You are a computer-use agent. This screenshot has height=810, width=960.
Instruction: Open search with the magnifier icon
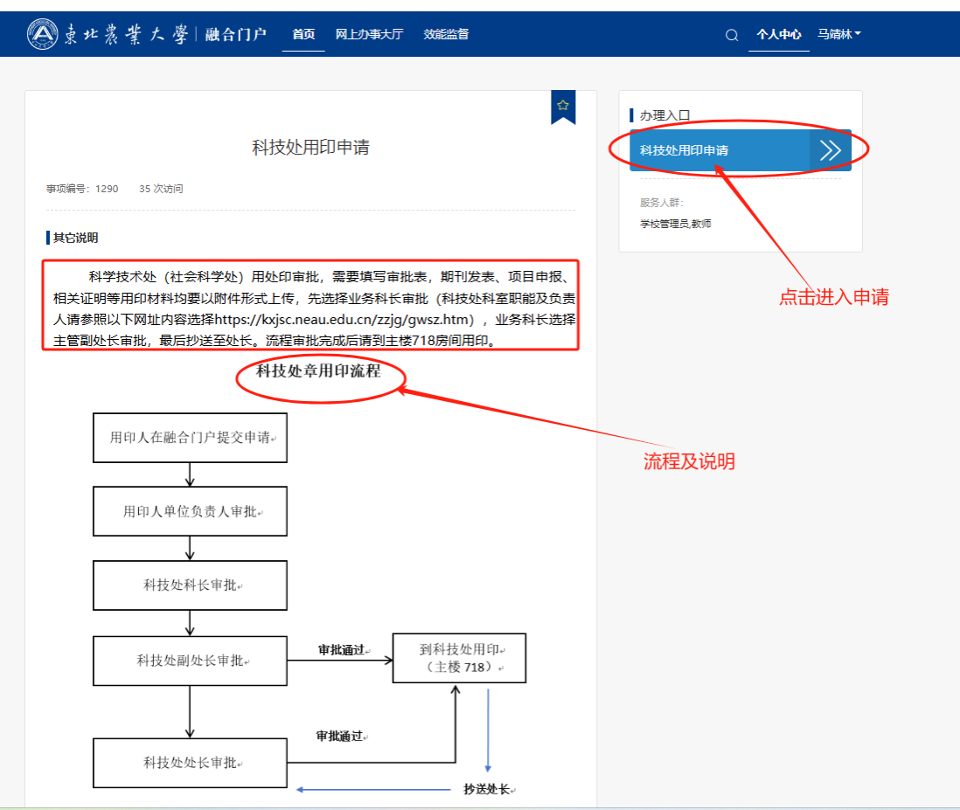click(x=732, y=35)
